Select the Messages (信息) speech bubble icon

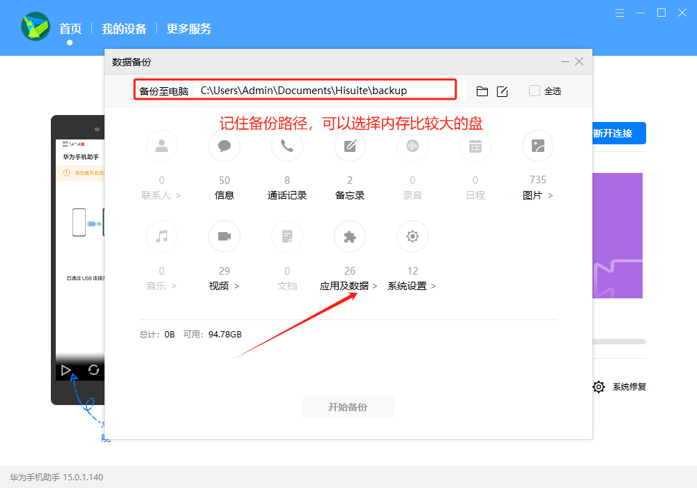point(224,146)
